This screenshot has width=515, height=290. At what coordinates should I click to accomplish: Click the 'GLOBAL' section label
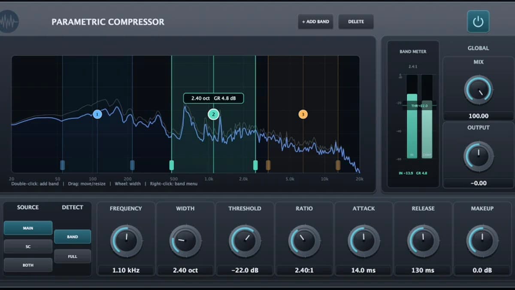click(x=478, y=49)
